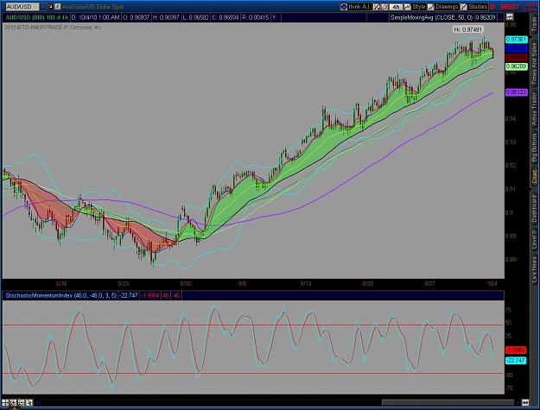
Task: Click the C: 0.96694 close value
Action: [x=226, y=17]
